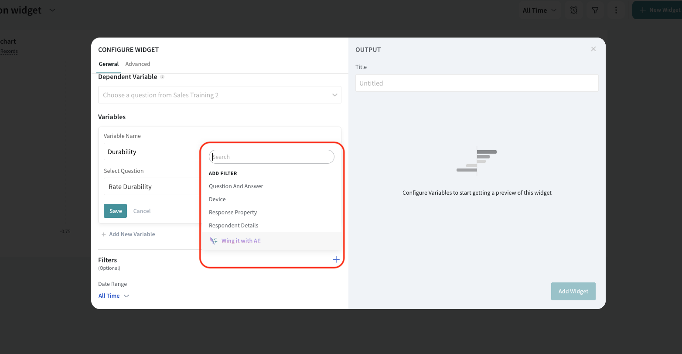
Task: Click the blue plus icon beside Filters
Action: pos(336,260)
